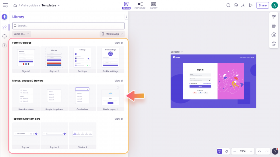View all Forms & dialogs templates
Viewport: 280px width, 157px height.
click(119, 43)
